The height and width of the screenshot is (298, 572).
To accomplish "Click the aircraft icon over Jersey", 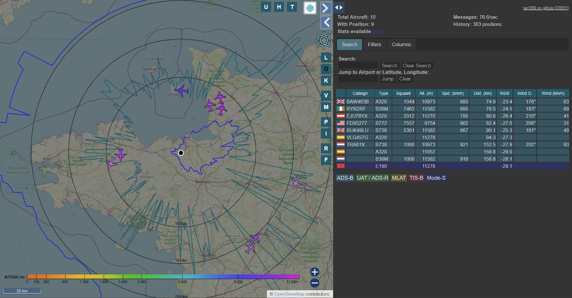I will [182, 91].
